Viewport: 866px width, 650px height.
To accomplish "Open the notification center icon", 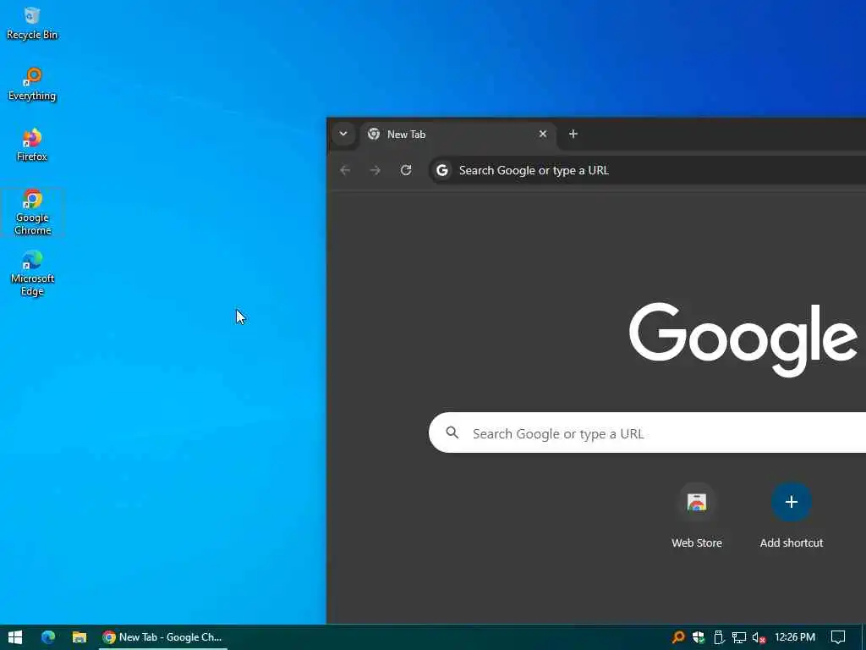I will (838, 637).
